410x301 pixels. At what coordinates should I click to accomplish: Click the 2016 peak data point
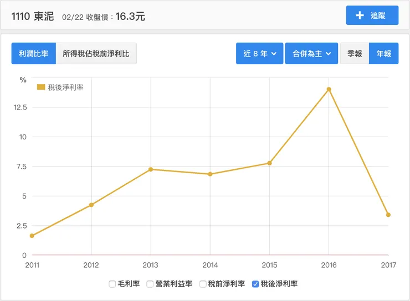point(329,89)
